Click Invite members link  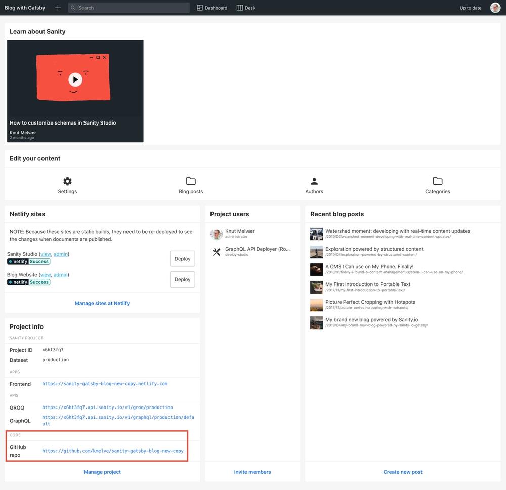pos(252,472)
